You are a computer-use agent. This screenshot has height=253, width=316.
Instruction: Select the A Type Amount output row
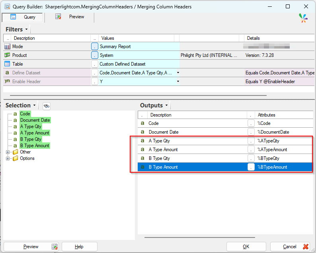point(225,150)
